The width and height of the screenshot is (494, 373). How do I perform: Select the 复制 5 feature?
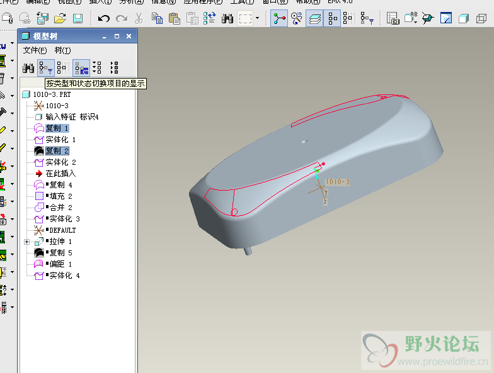53,253
